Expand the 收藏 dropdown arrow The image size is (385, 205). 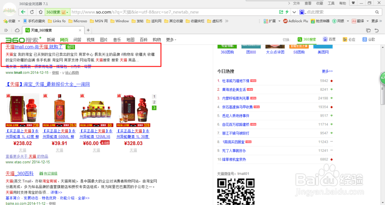19,21
